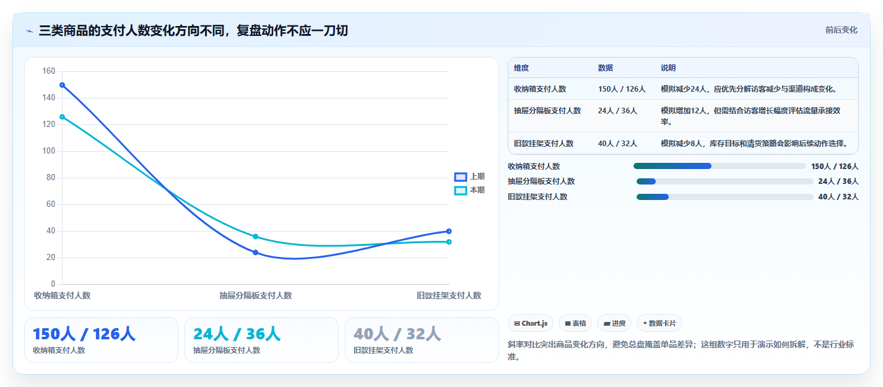Click table value 150人 / 126人
This screenshot has height=387, width=883.
pos(622,89)
